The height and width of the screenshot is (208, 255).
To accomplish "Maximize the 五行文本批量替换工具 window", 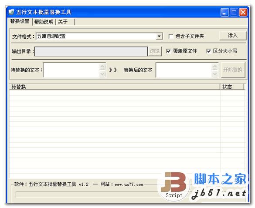I will point(234,12).
